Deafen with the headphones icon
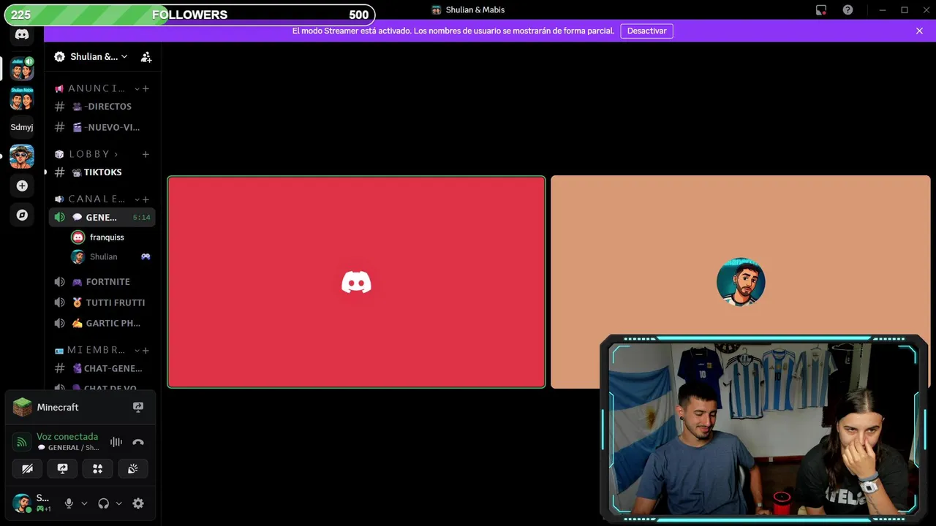 104,503
